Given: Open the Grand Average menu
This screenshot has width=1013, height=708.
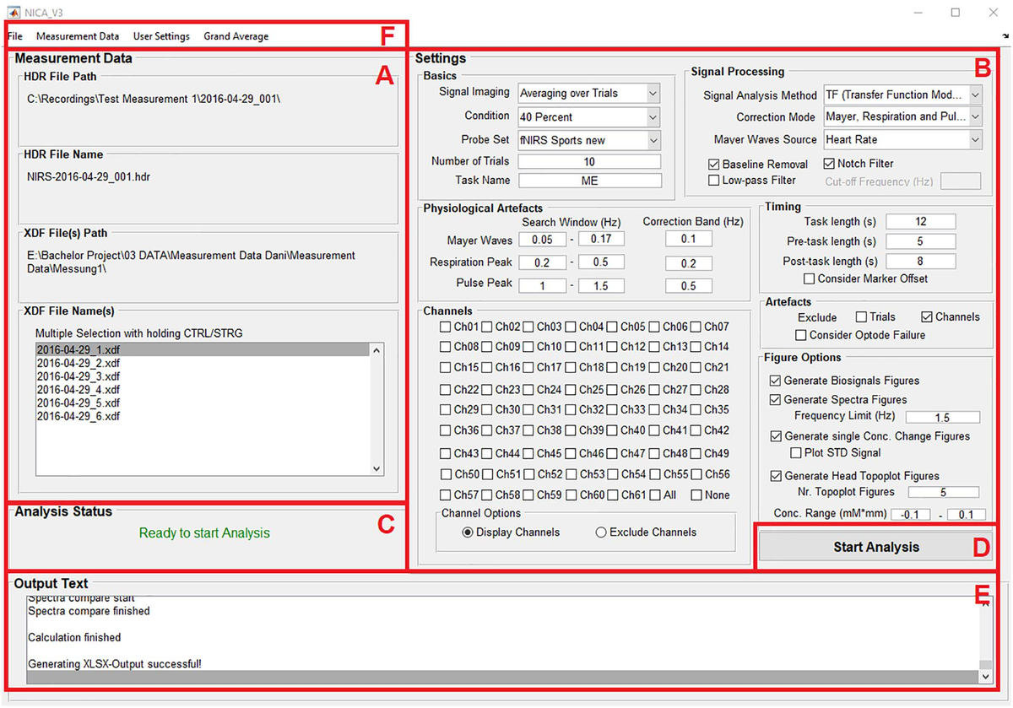Looking at the screenshot, I should point(236,36).
